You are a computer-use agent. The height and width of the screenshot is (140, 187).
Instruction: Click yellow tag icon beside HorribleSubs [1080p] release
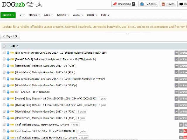coord(12,85)
